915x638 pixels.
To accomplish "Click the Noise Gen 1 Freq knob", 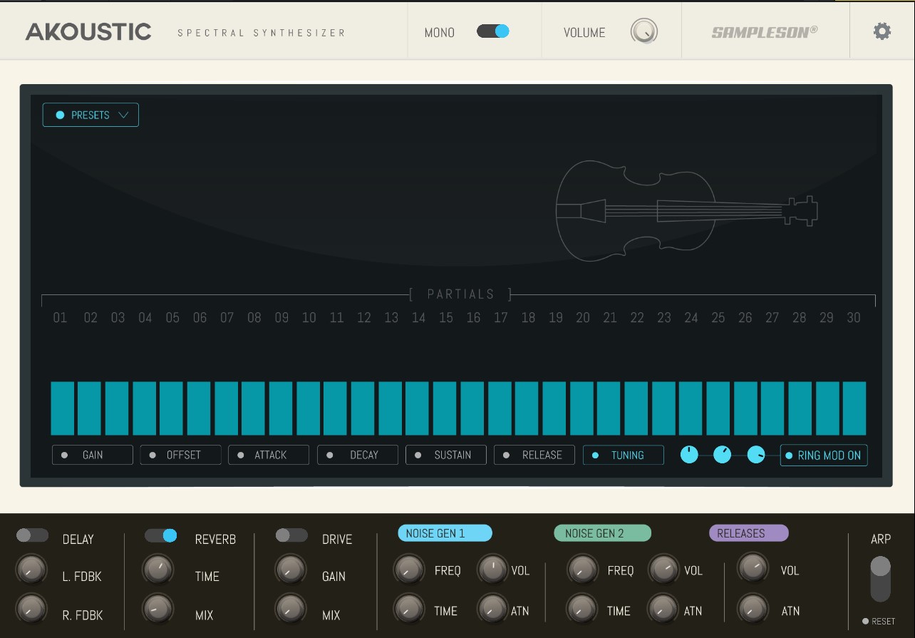I will (x=408, y=569).
